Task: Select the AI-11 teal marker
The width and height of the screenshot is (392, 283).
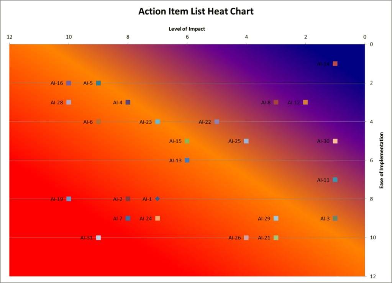Action: coord(335,180)
